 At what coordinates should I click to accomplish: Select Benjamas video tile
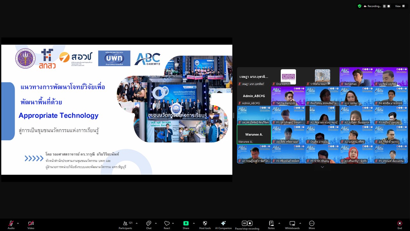point(357,77)
